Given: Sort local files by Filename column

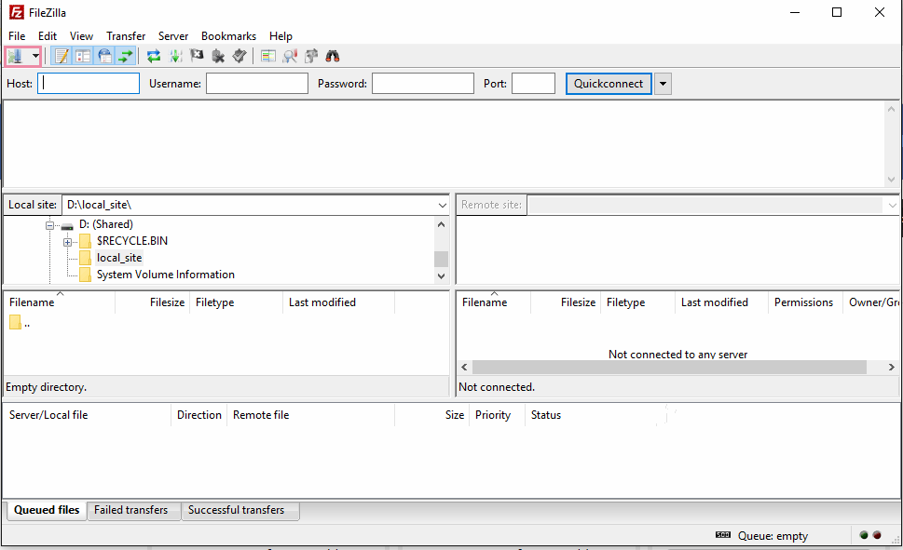Looking at the screenshot, I should click(60, 302).
